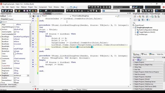Toggle the Ctl3D True checkbox
The height and width of the screenshot is (93, 165).
point(15,61)
